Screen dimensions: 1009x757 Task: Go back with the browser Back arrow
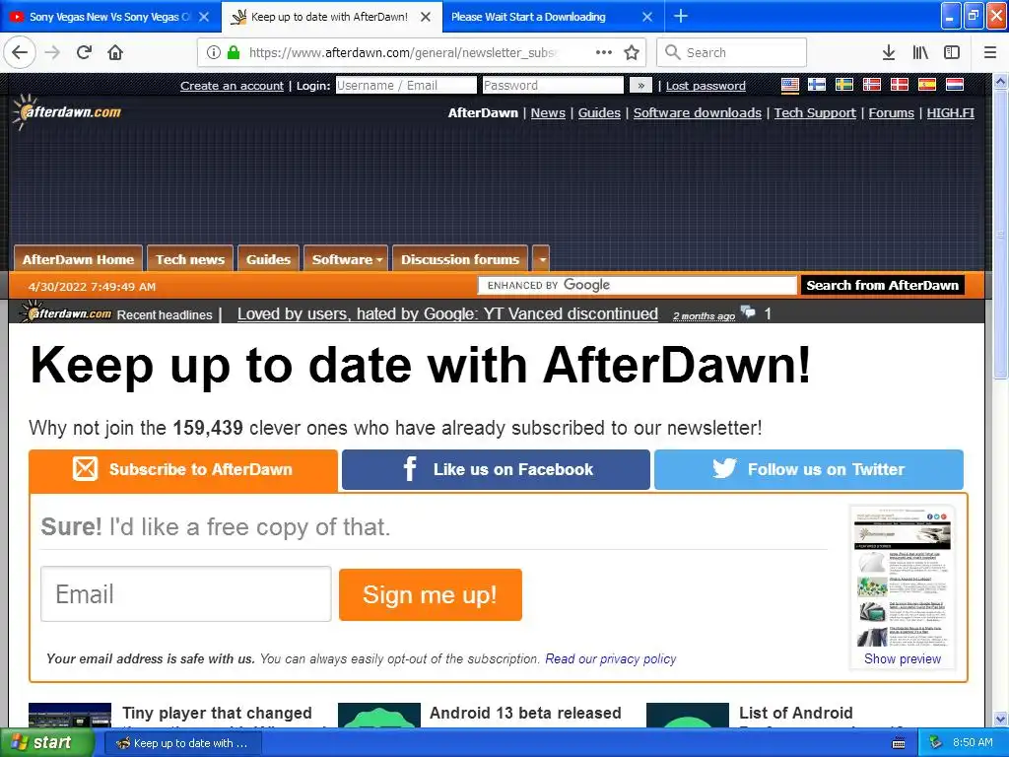[20, 53]
